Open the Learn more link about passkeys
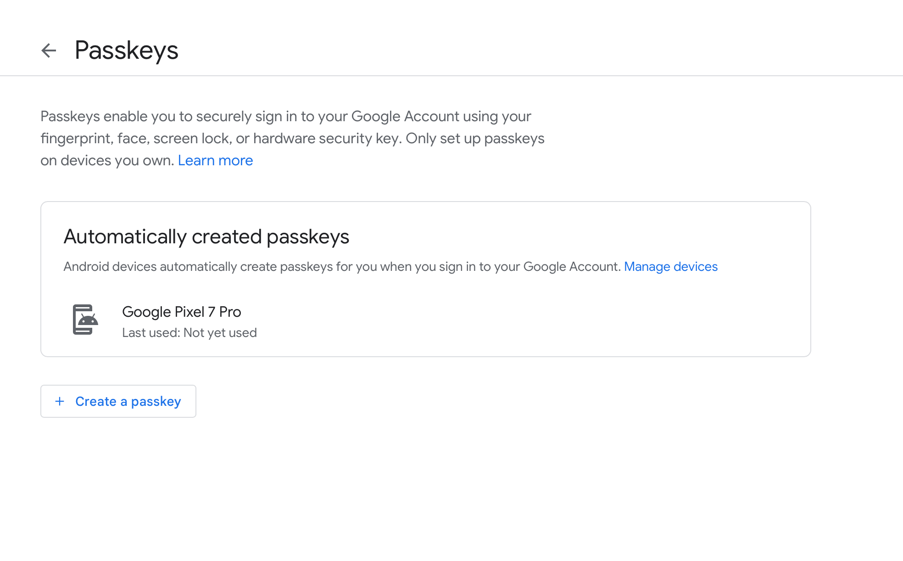This screenshot has width=903, height=561. click(x=215, y=160)
